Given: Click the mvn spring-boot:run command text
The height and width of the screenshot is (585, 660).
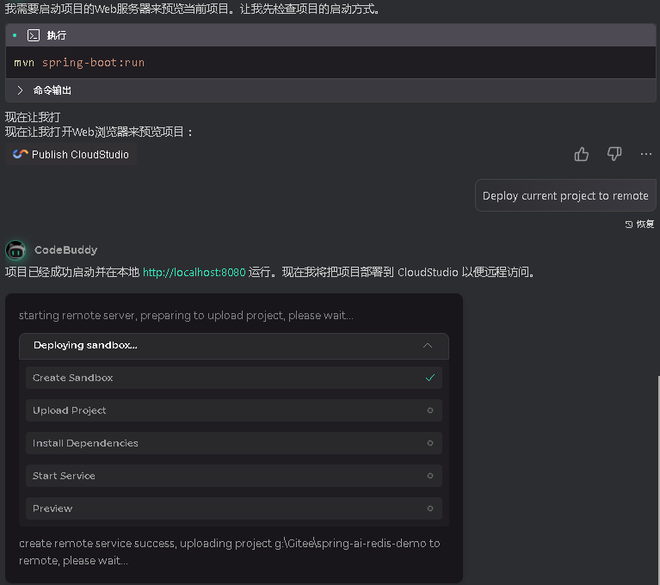Looking at the screenshot, I should pos(79,63).
